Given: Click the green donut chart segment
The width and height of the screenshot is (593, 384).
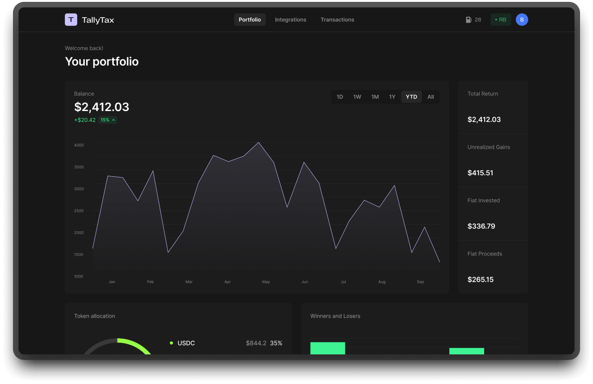Looking at the screenshot, I should 137,345.
